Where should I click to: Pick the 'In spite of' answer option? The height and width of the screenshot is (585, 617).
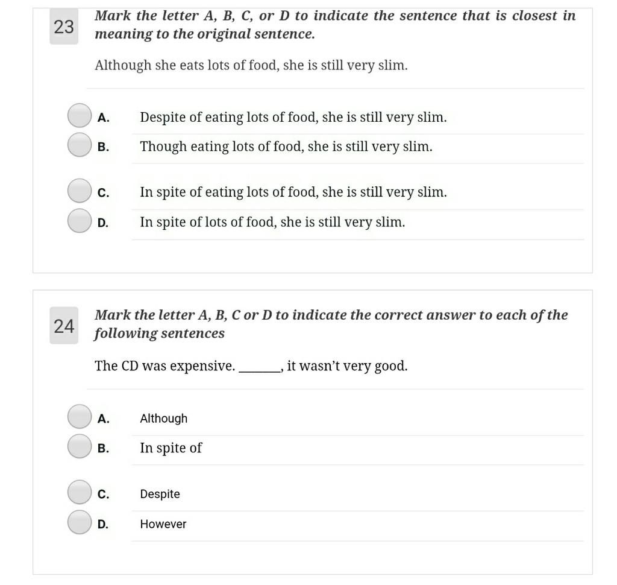click(171, 448)
